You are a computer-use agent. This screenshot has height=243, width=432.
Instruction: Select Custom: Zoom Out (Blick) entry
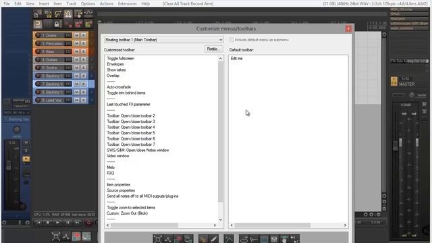pyautogui.click(x=127, y=213)
